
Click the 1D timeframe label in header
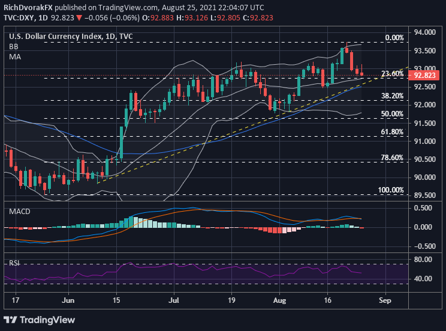(43, 18)
